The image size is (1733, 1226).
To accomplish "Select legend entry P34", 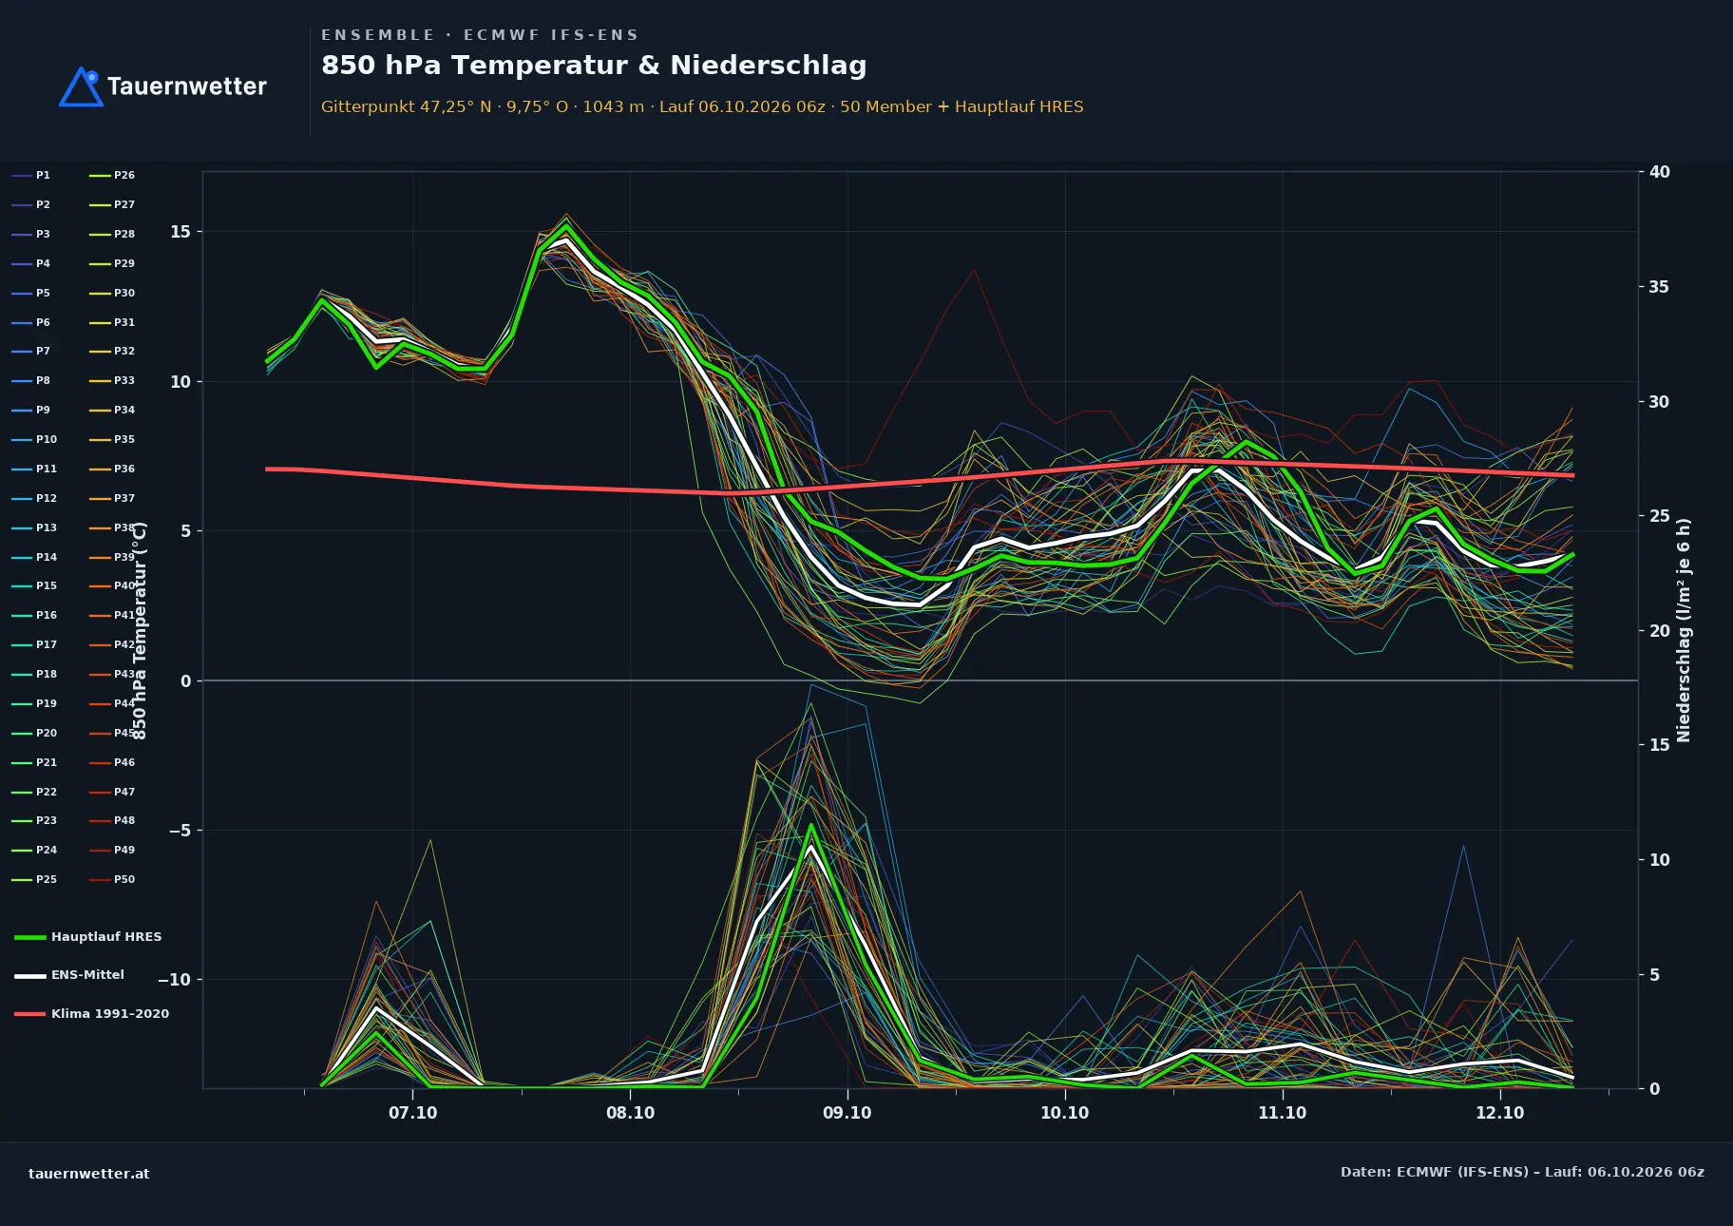I will 112,410.
